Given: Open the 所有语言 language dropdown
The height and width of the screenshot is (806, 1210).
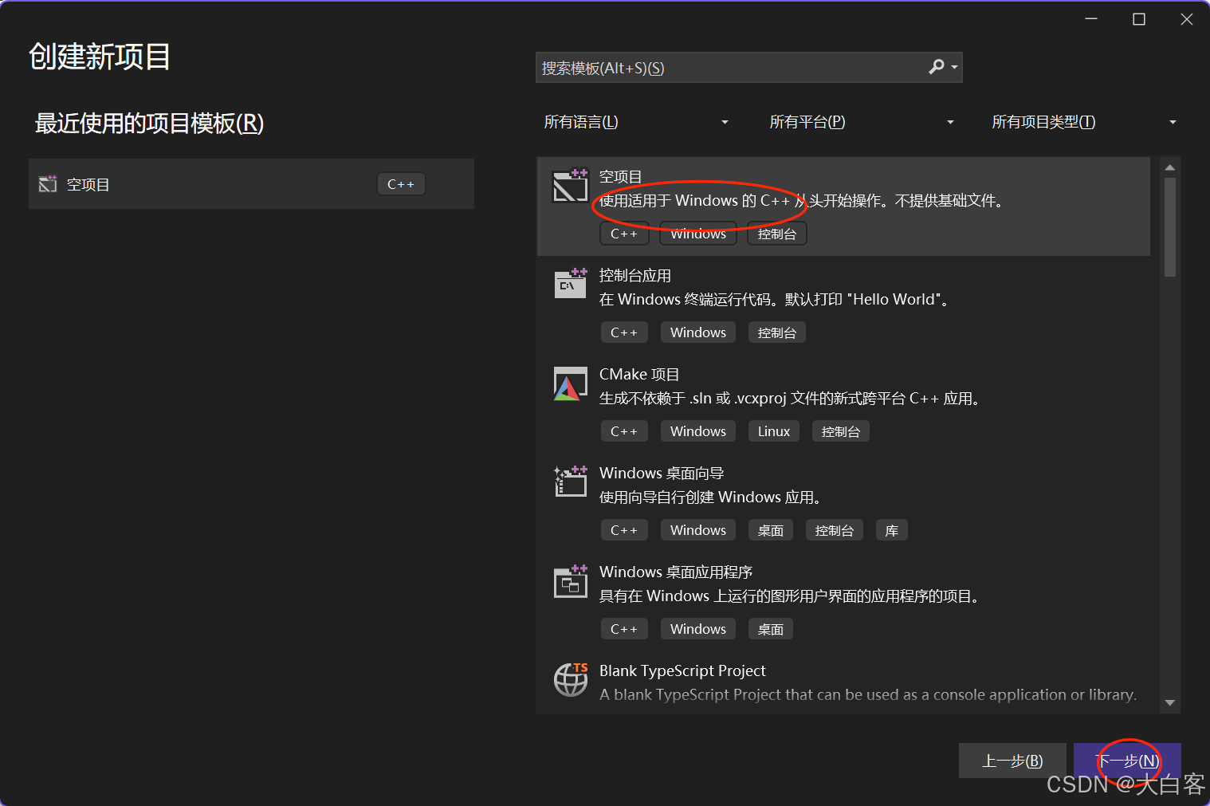Looking at the screenshot, I should (x=635, y=121).
